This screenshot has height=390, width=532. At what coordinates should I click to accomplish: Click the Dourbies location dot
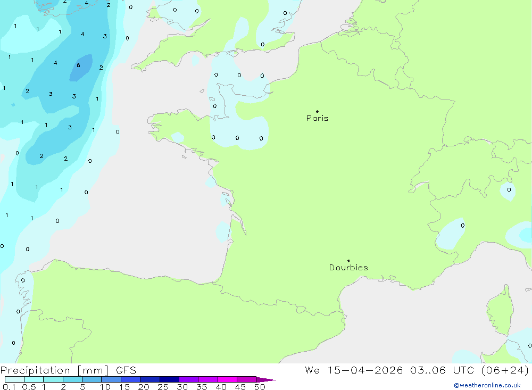point(348,261)
